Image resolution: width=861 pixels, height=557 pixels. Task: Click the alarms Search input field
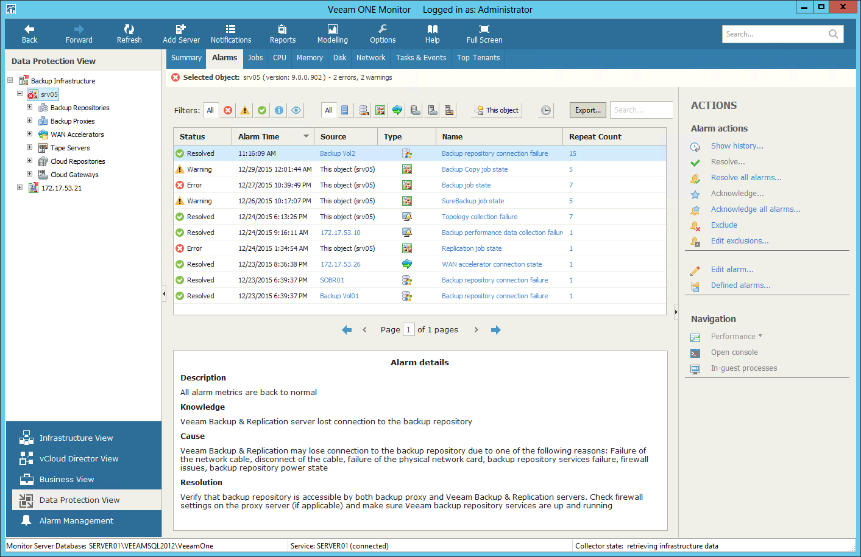(x=641, y=110)
